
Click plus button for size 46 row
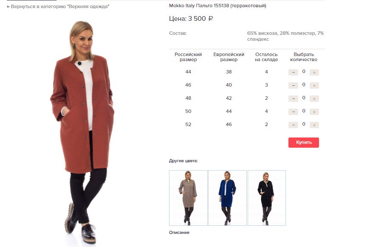click(x=314, y=85)
